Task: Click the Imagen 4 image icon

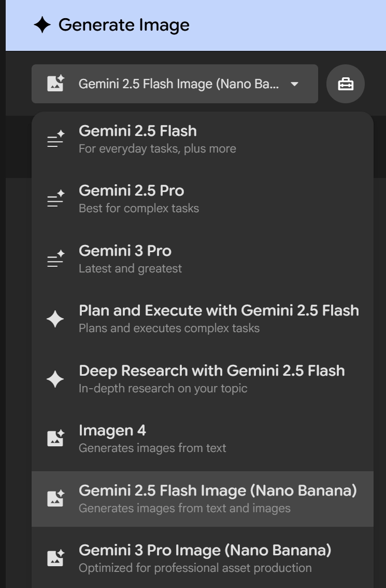Action: click(55, 439)
